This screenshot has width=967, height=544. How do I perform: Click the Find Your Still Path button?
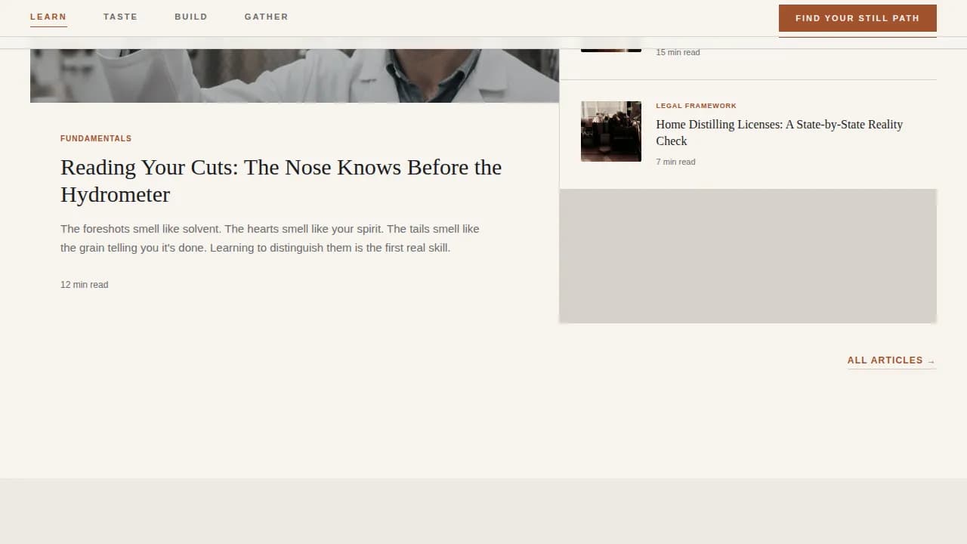point(857,18)
